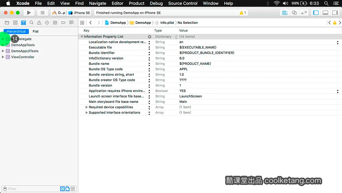The height and width of the screenshot is (193, 342).
Task: Open the Editor menu
Action: click(x=117, y=3)
